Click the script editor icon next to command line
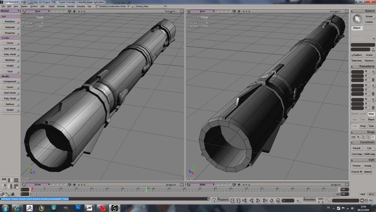Image resolution: width=376 pixels, height=212 pixels. (214, 199)
